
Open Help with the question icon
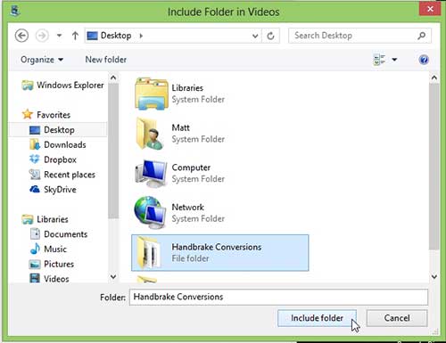click(x=424, y=60)
